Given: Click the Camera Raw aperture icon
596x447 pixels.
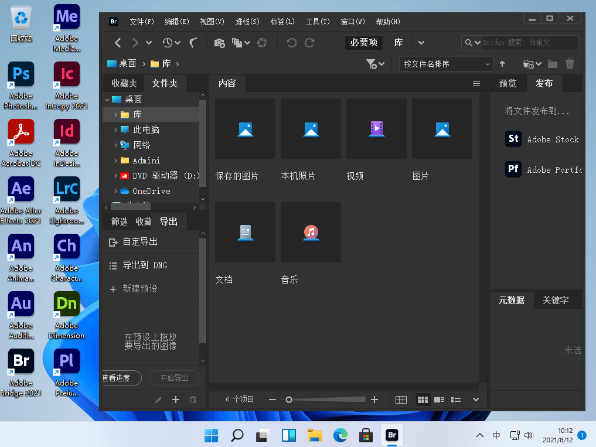Looking at the screenshot, I should (262, 43).
